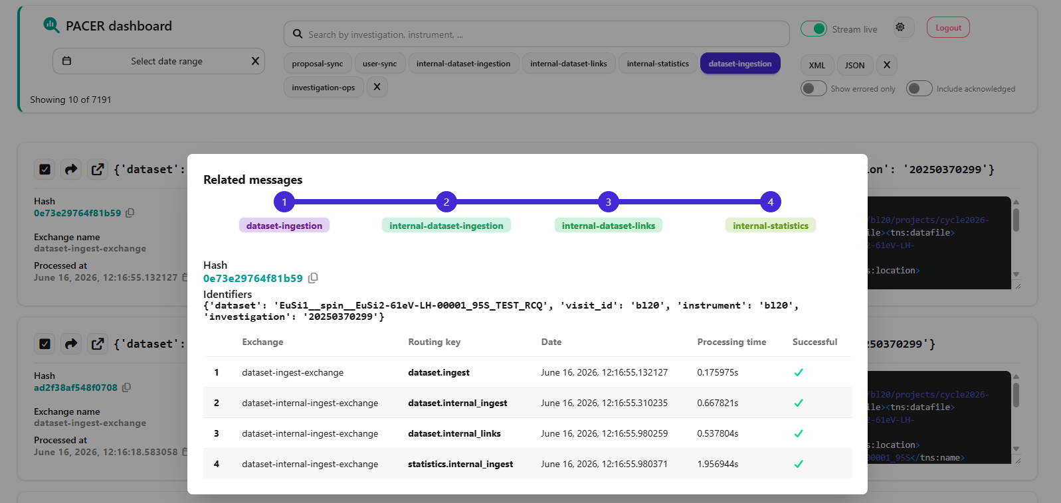
Task: Toggle the Stream live switch
Action: [814, 29]
